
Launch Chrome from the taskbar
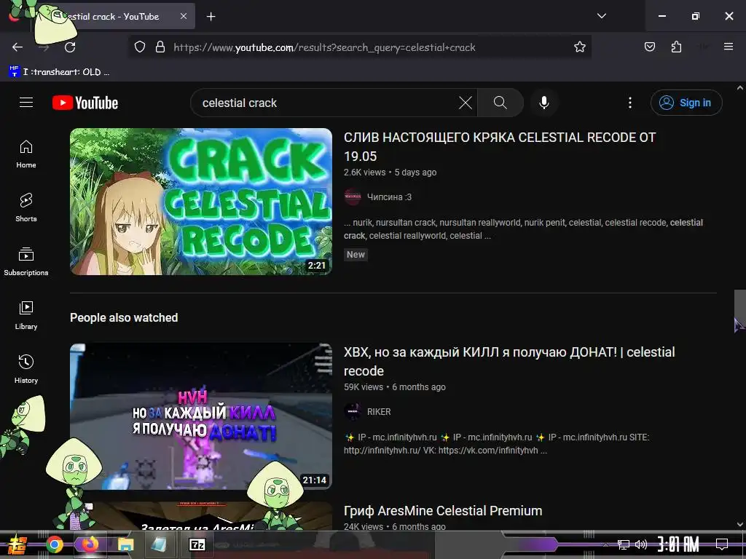tap(54, 544)
